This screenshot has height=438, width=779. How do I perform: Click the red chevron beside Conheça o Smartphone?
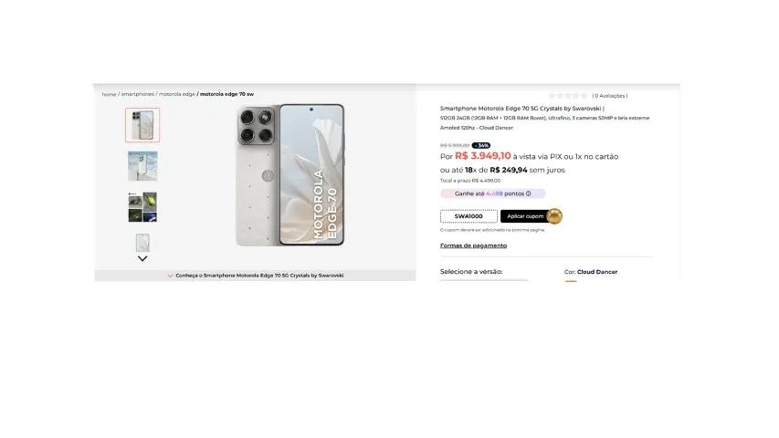click(170, 276)
